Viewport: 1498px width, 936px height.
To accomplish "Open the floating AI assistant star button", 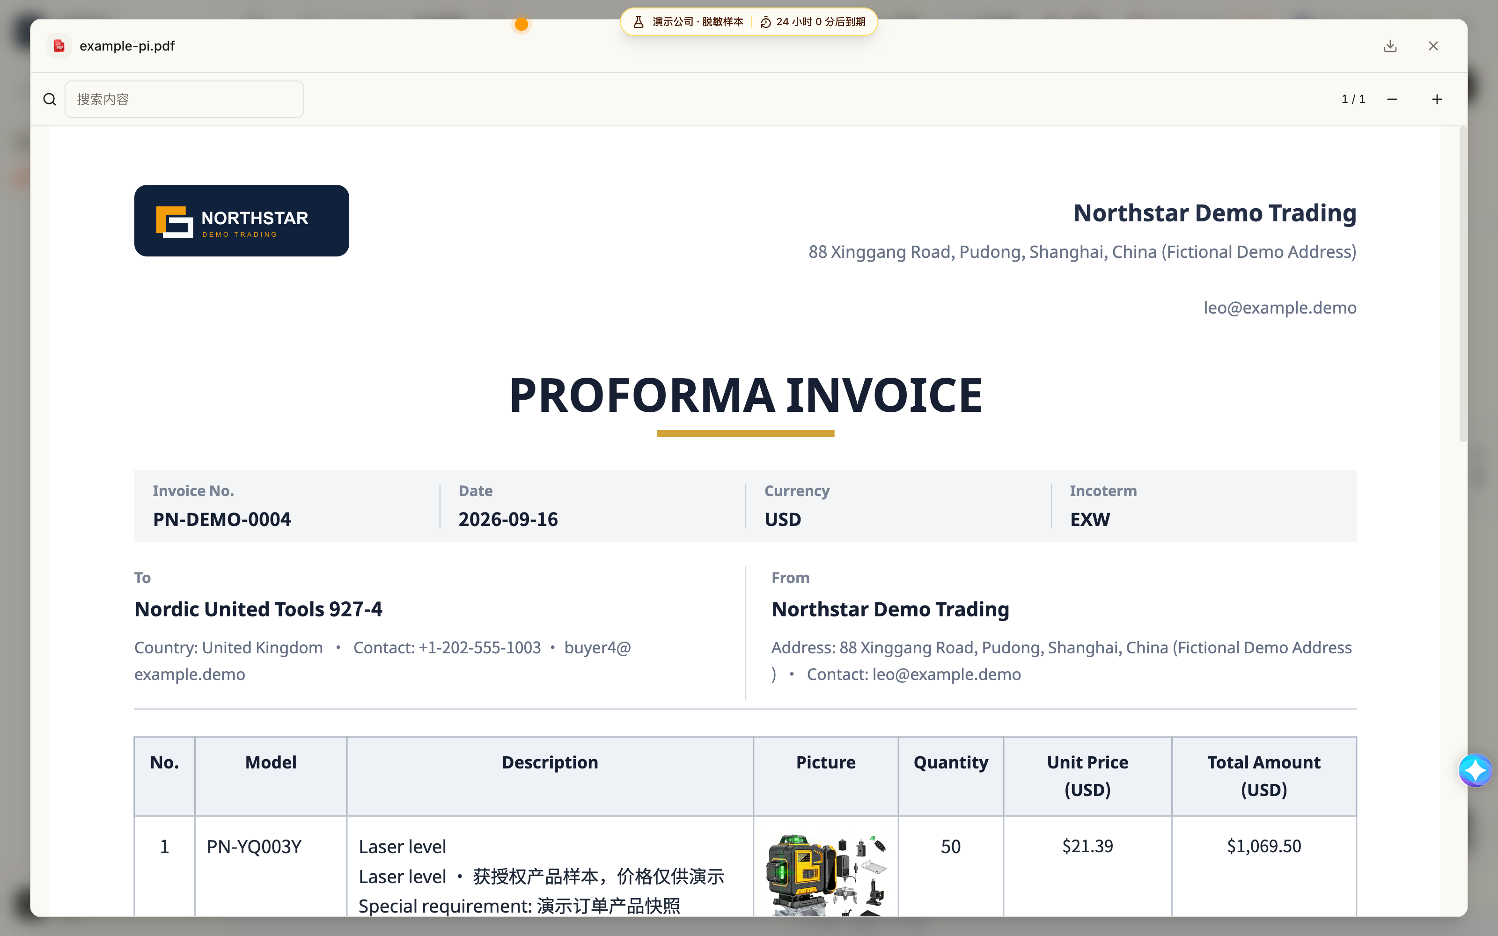I will point(1475,770).
